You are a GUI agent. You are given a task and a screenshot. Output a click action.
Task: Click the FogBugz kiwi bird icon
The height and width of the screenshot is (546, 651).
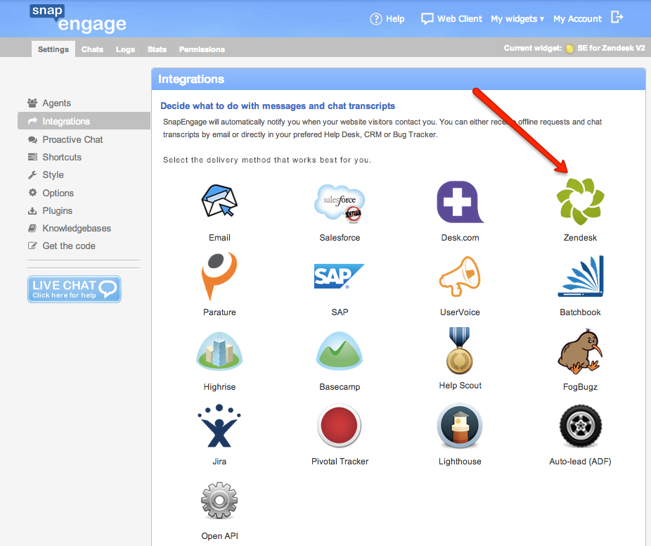tap(581, 351)
